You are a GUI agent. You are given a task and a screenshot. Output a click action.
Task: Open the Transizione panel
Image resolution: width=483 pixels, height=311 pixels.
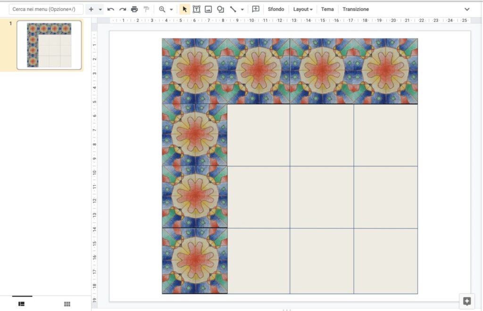[x=356, y=9]
